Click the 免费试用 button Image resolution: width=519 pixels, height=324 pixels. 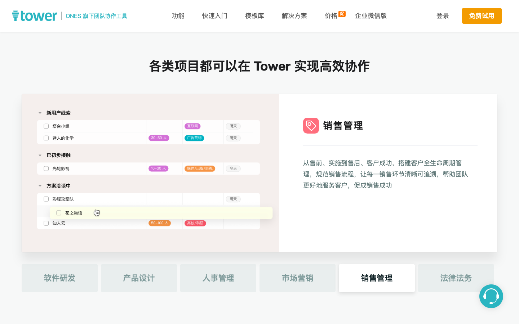[x=482, y=16]
